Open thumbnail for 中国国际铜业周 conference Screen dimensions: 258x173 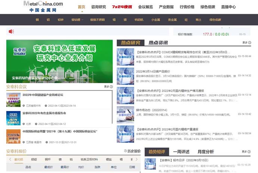13,136
